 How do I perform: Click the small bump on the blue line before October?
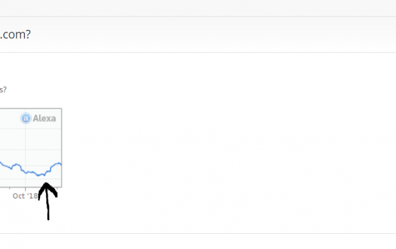pyautogui.click(x=16, y=164)
